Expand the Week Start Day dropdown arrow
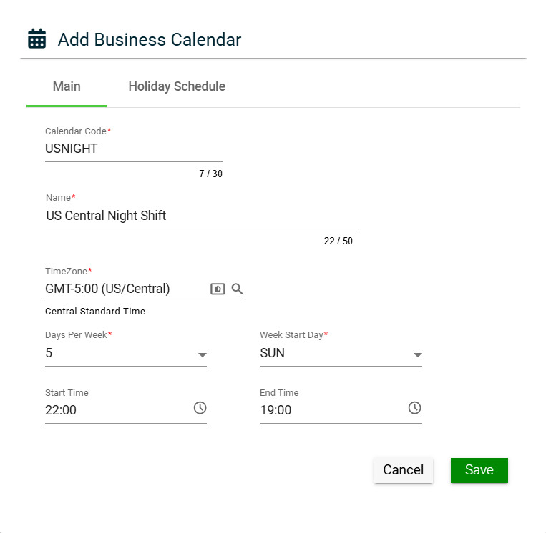 (x=417, y=354)
